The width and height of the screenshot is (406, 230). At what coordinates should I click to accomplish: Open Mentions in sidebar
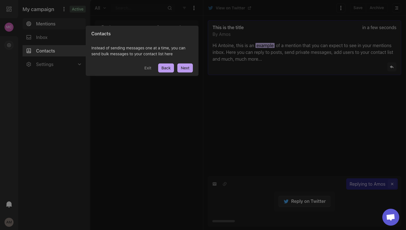click(x=54, y=24)
